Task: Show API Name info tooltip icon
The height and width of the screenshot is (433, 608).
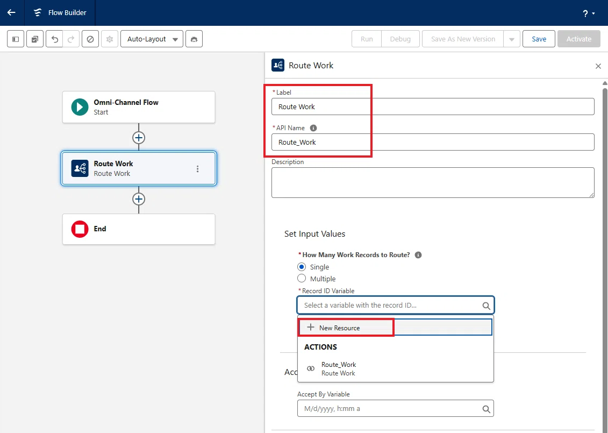Action: click(x=313, y=128)
